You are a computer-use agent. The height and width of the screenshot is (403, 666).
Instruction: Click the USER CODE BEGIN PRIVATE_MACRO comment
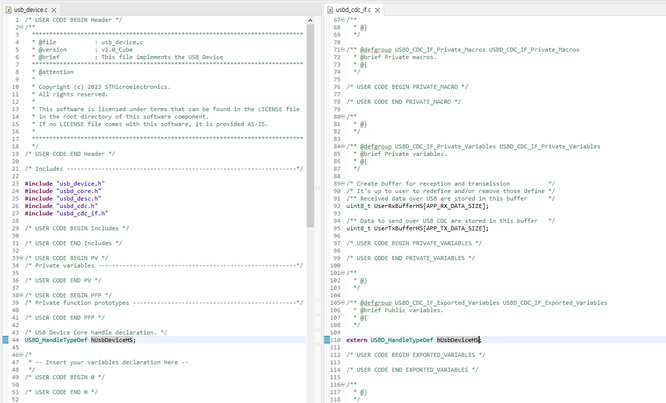click(407, 87)
